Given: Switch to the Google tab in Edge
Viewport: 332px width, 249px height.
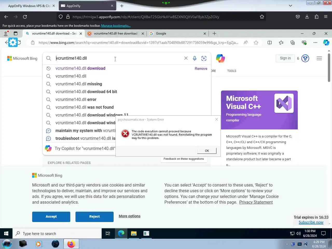Looking at the screenshot, I should [177, 33].
